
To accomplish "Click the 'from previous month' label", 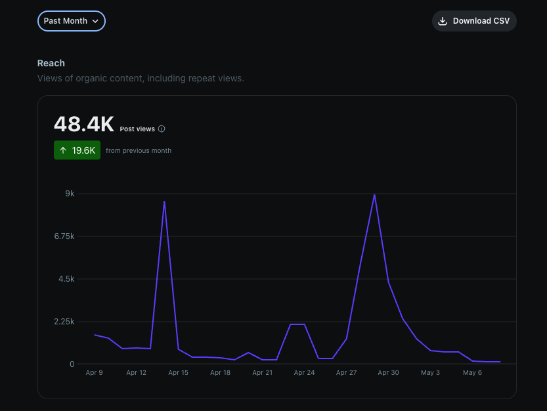I will pos(139,151).
